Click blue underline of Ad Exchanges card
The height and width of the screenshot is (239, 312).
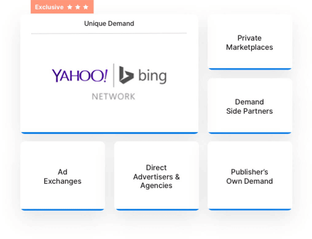pos(62,209)
